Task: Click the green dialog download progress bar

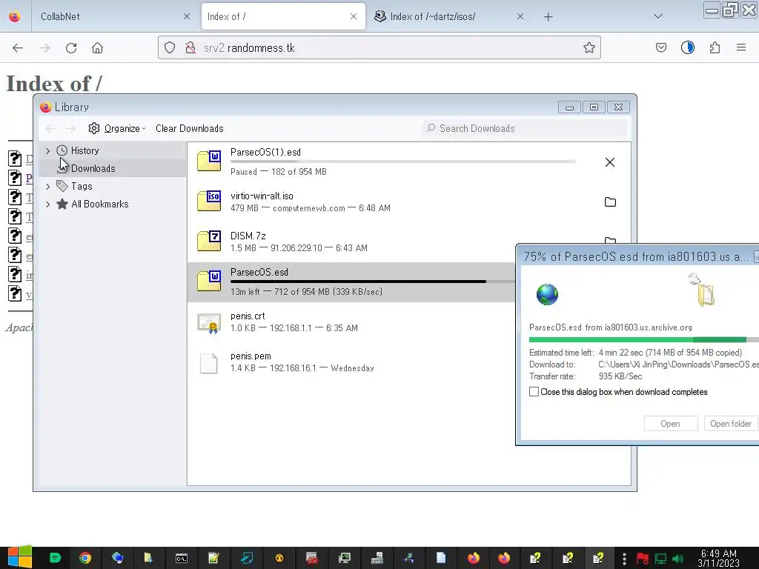Action: (644, 339)
